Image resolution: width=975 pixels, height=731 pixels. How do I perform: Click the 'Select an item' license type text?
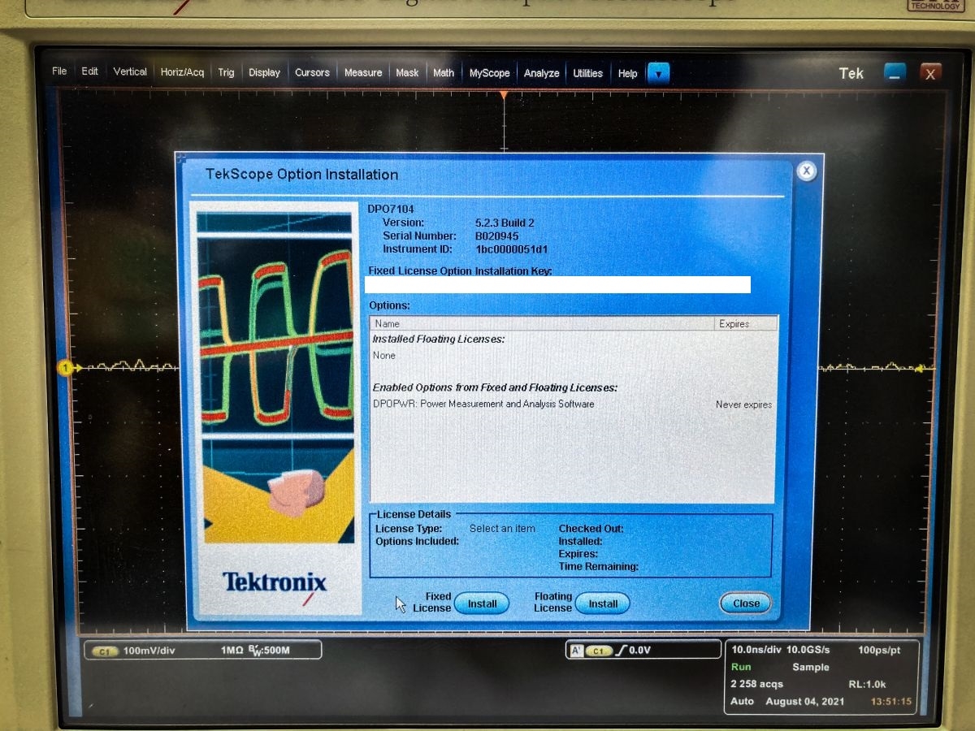click(x=502, y=529)
